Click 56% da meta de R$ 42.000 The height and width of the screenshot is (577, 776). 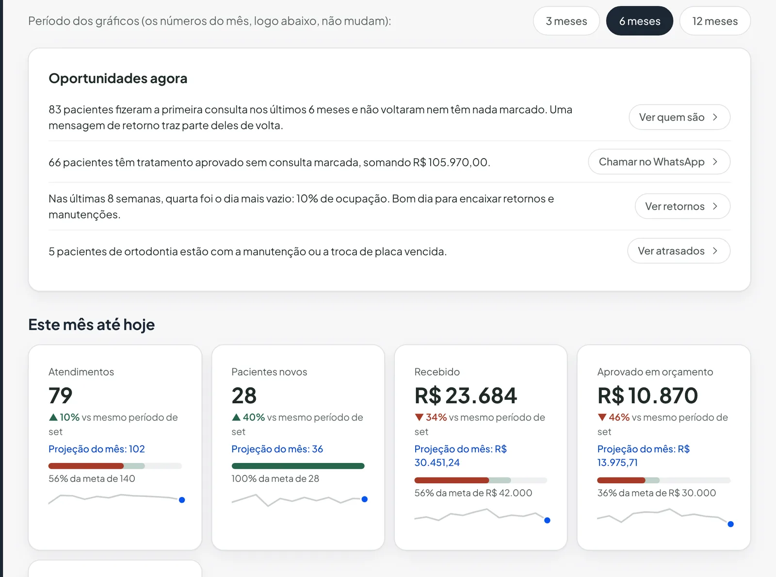(473, 493)
